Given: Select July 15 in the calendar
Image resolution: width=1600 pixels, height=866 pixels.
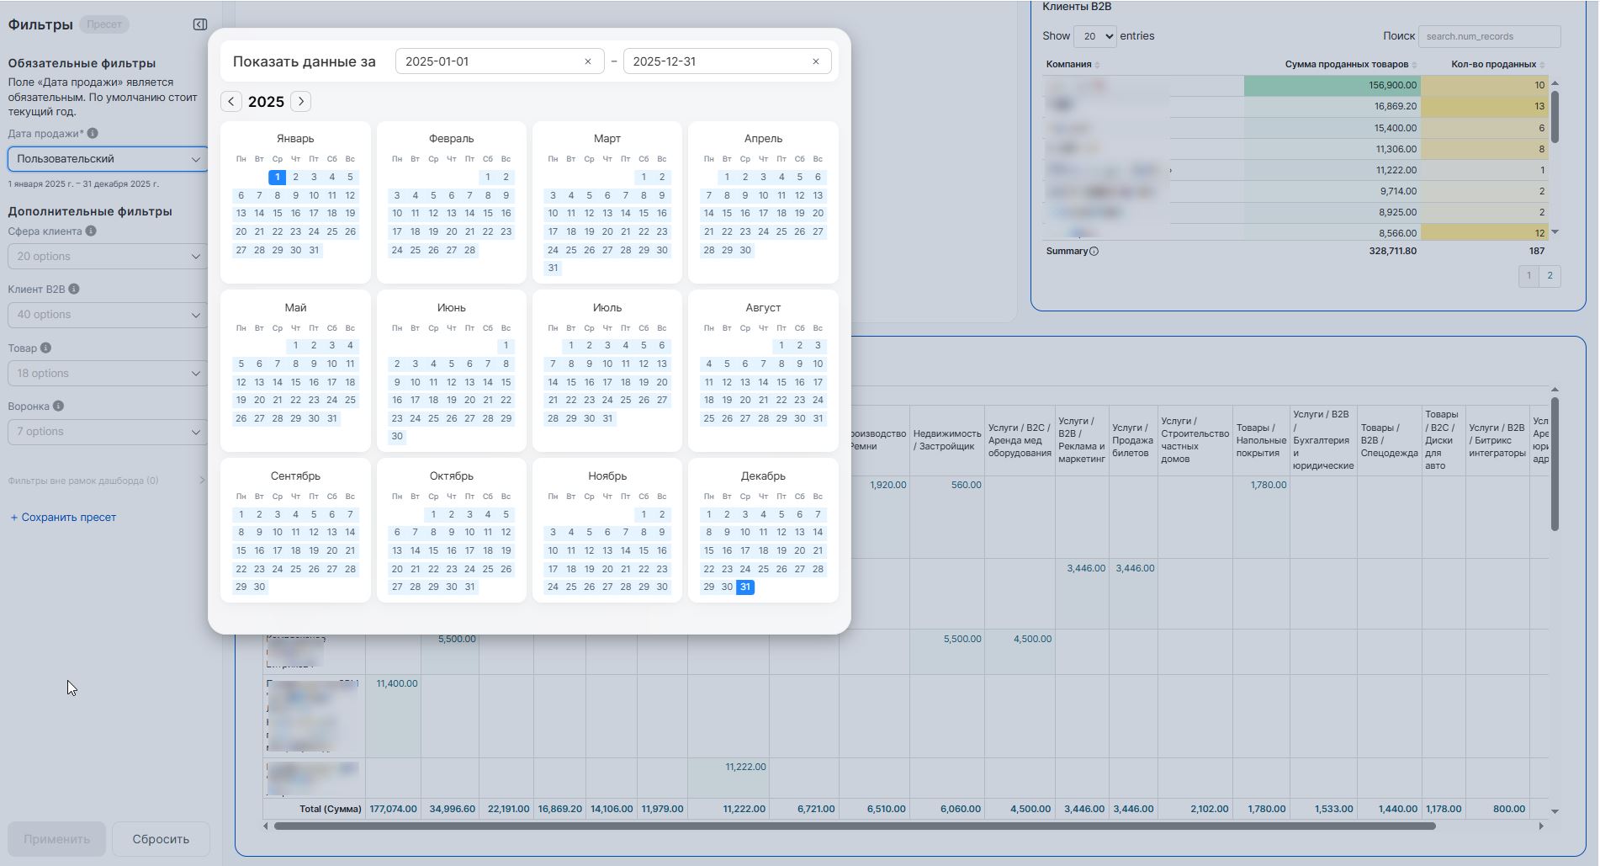Looking at the screenshot, I should pos(571,382).
